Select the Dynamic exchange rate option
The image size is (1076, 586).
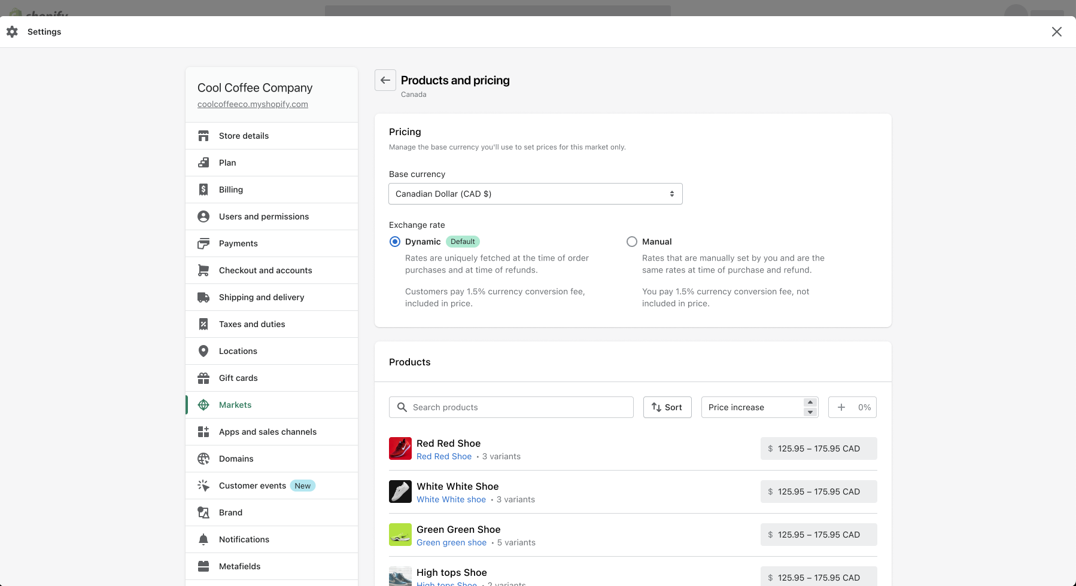click(x=395, y=242)
